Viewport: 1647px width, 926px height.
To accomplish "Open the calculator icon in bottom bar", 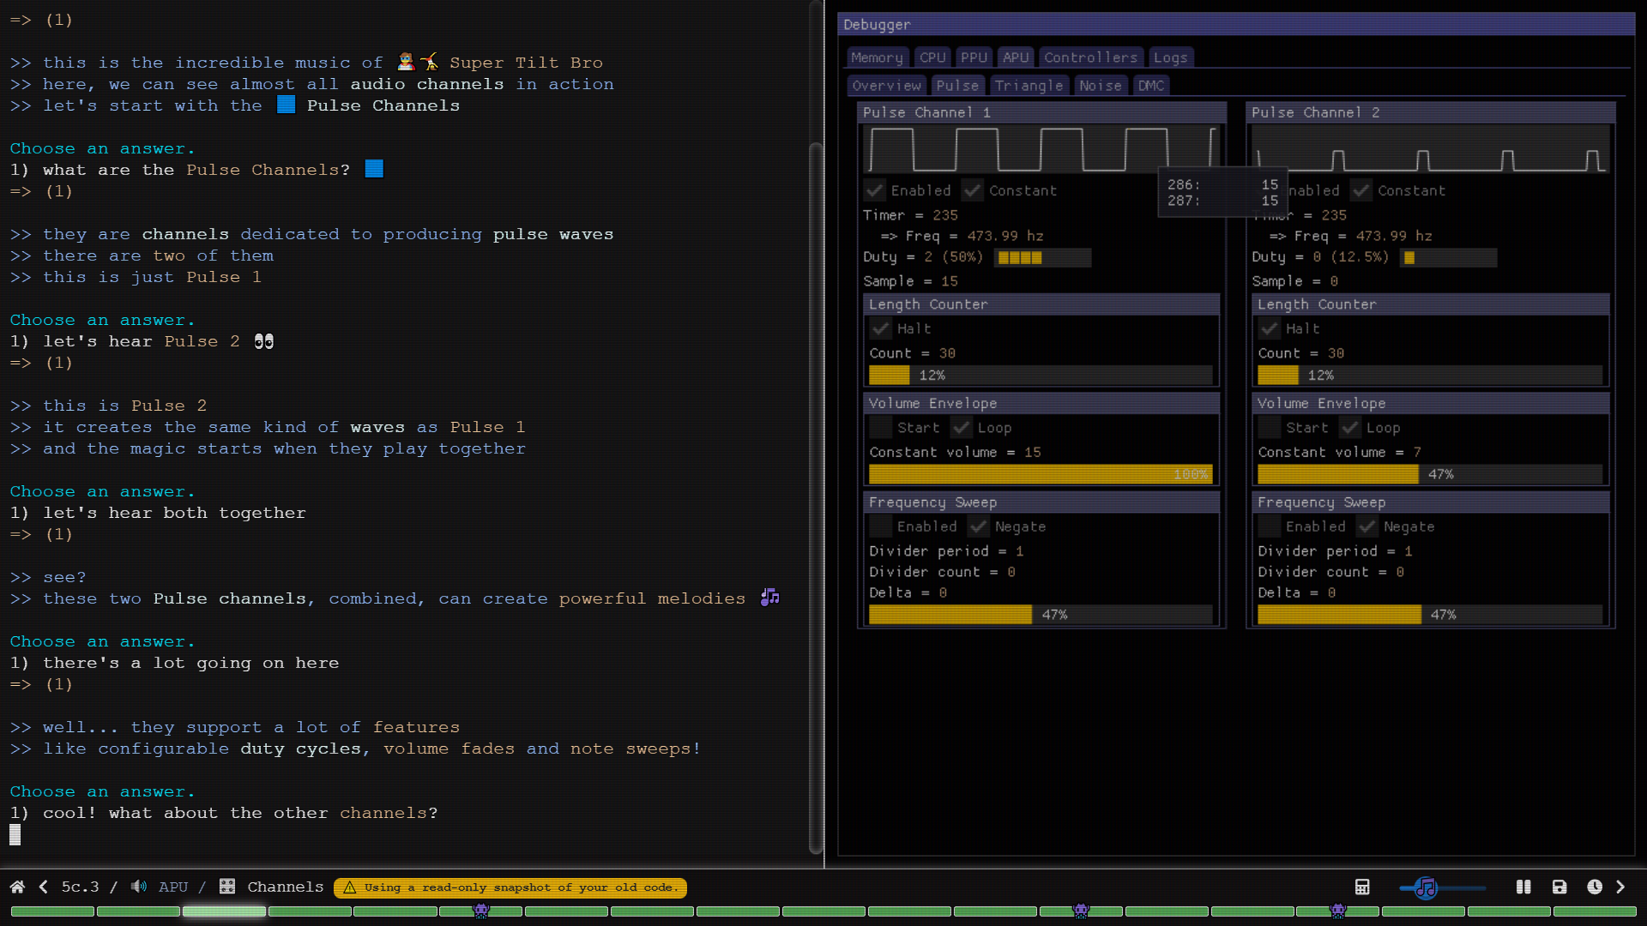I will (1362, 887).
